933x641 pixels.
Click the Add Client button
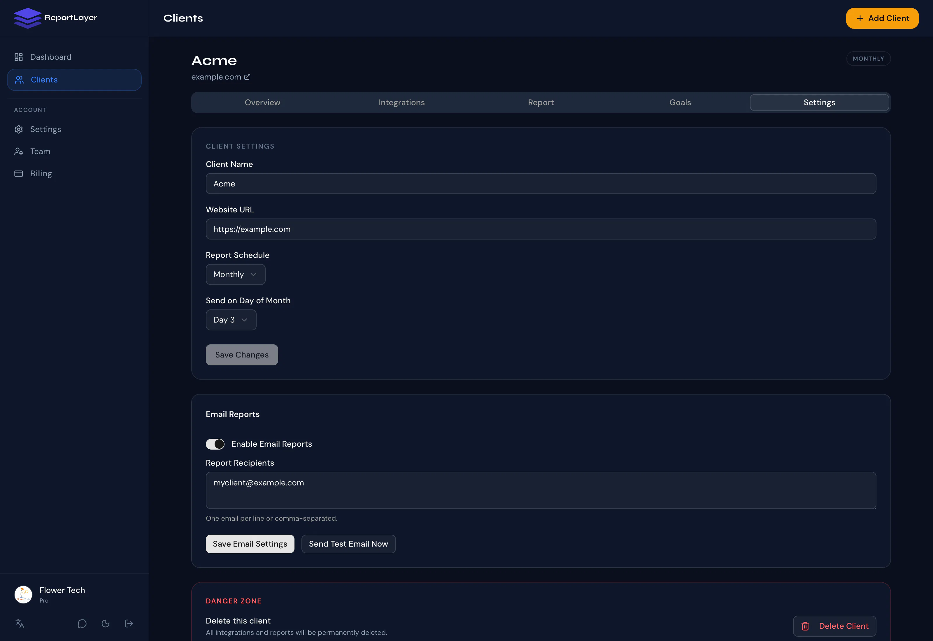tap(882, 18)
